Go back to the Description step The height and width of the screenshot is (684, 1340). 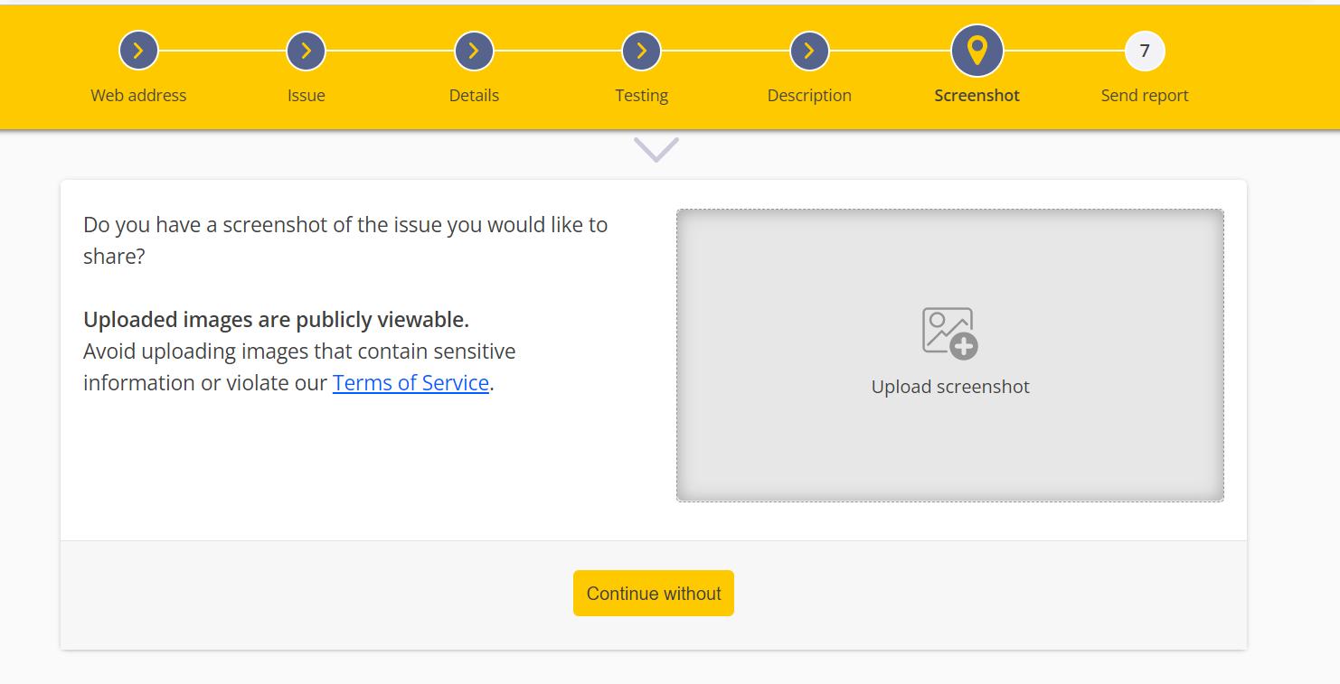pos(808,94)
